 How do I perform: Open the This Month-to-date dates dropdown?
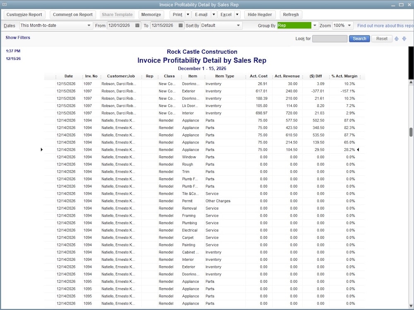coord(56,25)
